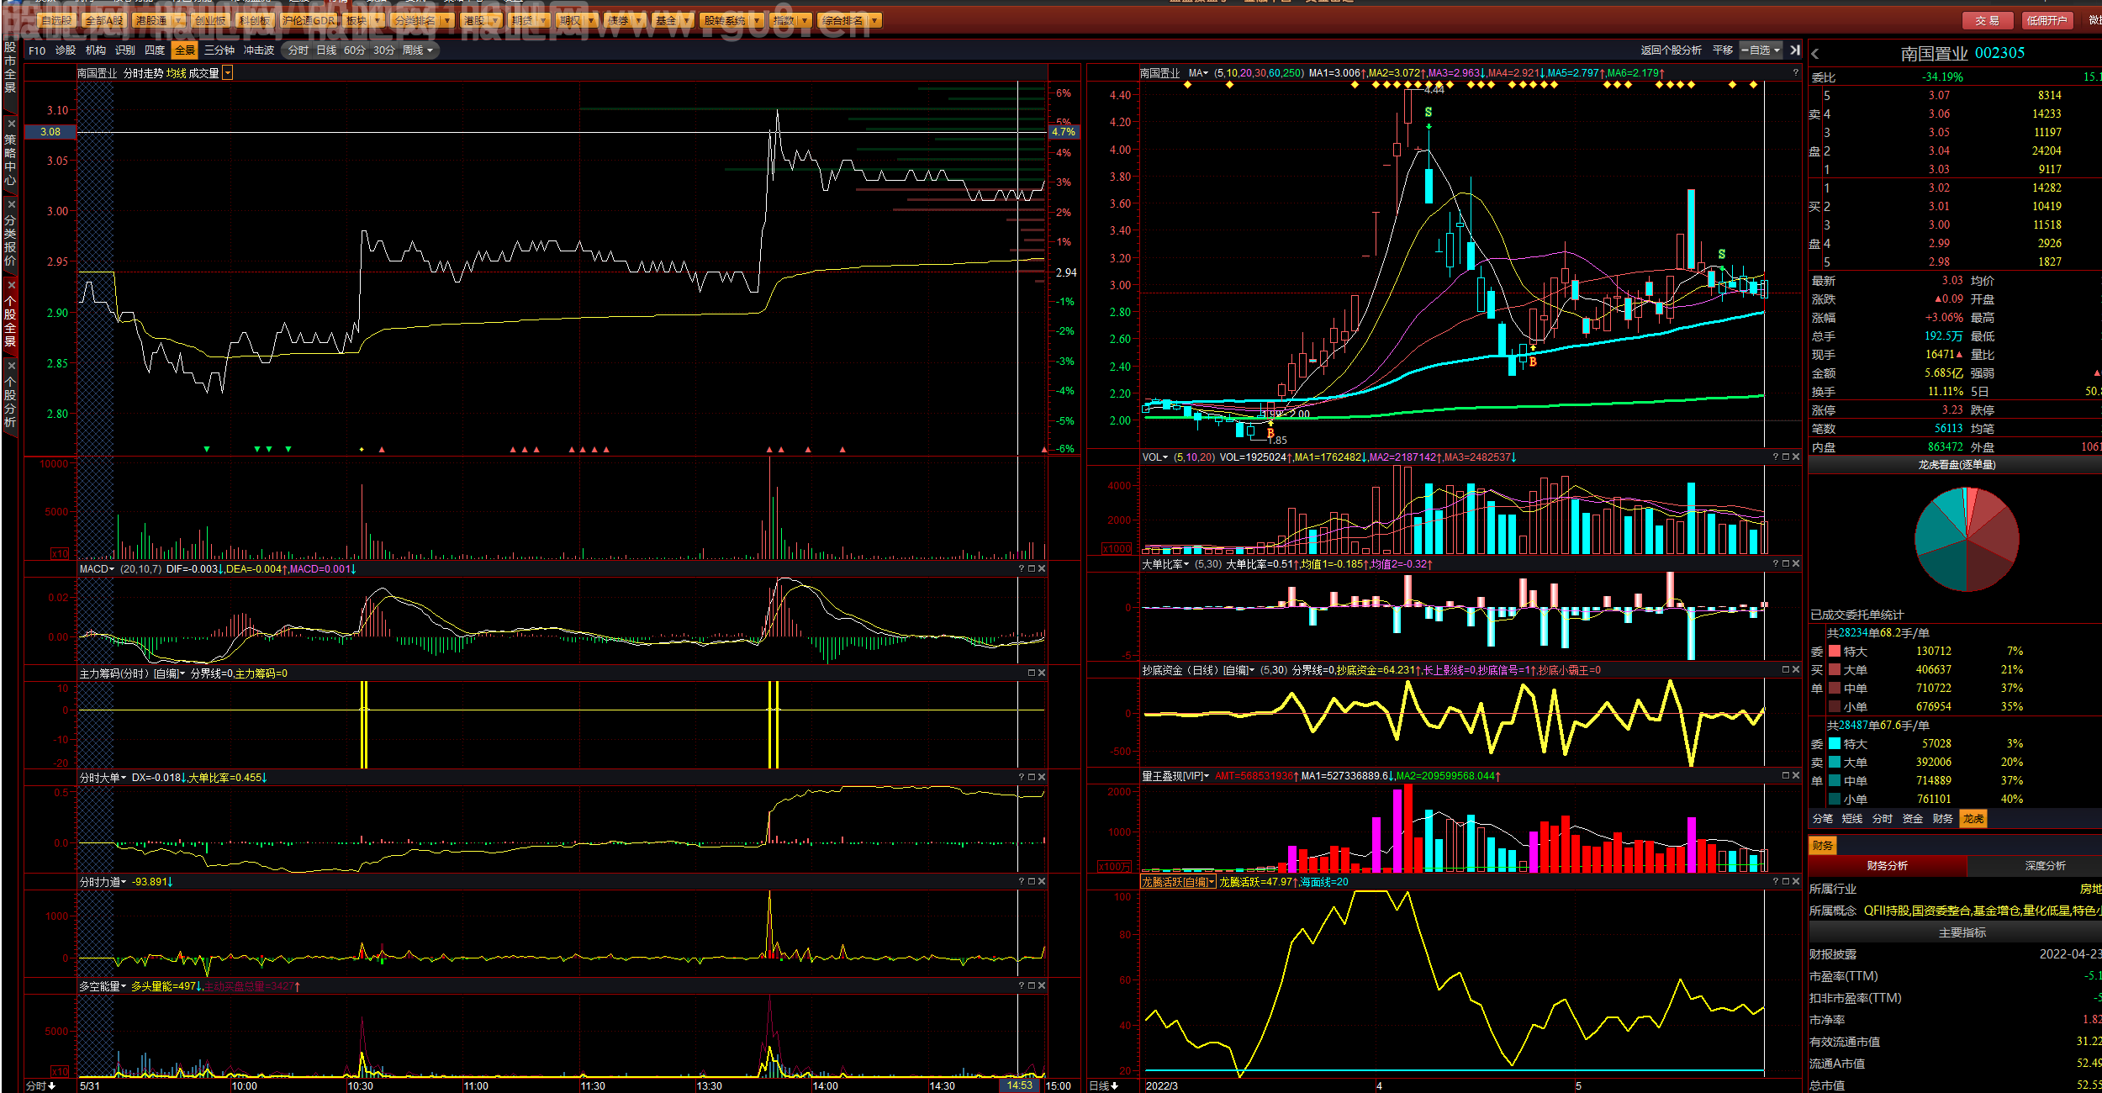Close the 分时大单 indicator panel
The width and height of the screenshot is (2102, 1093).
coord(1042,778)
